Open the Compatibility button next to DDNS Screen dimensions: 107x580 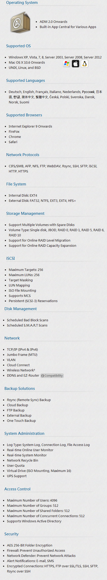(52, 376)
